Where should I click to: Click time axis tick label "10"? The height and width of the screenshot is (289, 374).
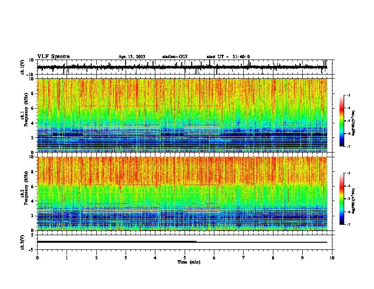[332, 258]
